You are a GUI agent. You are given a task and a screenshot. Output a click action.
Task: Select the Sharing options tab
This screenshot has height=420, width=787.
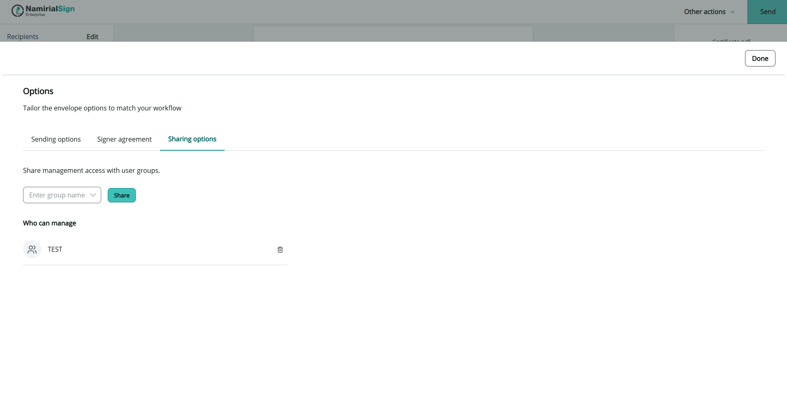(192, 139)
